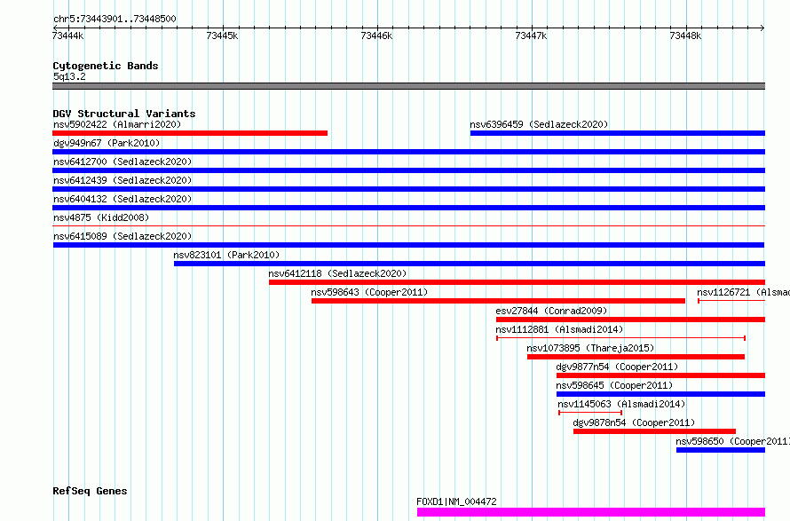Image resolution: width=790 pixels, height=521 pixels.
Task: Open the nsv6404132 (Sedlazeck2020) label
Action: coord(122,199)
